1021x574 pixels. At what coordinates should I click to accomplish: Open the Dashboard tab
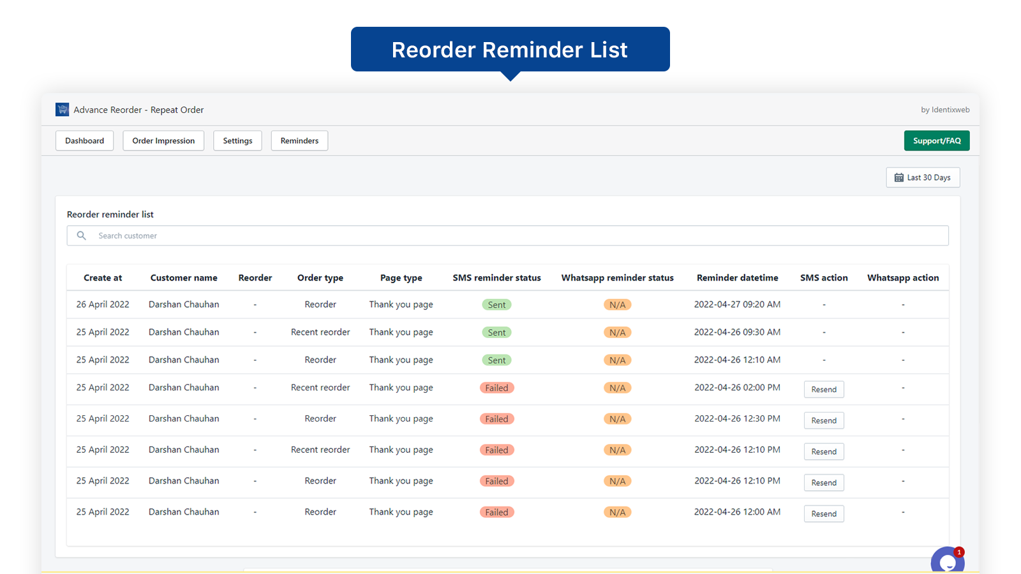coord(84,141)
